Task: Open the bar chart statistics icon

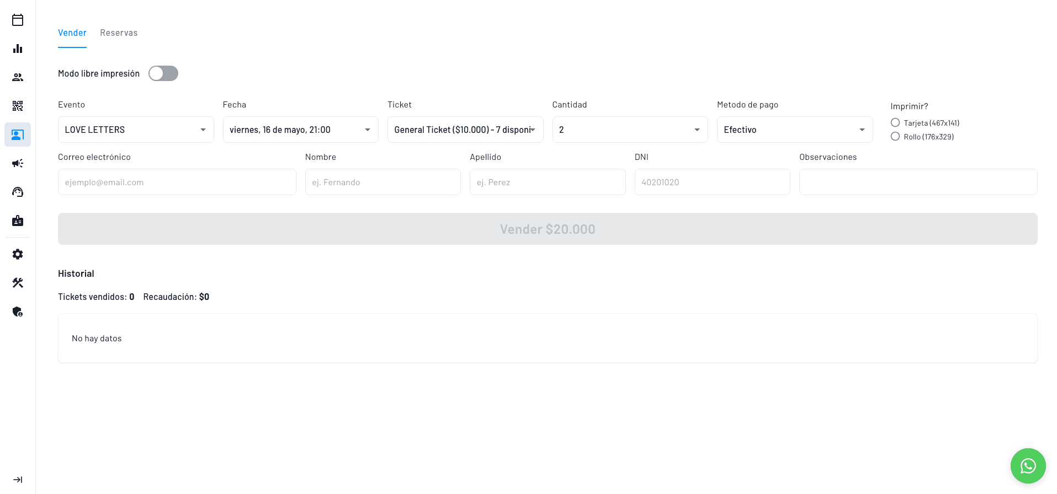Action: click(18, 49)
